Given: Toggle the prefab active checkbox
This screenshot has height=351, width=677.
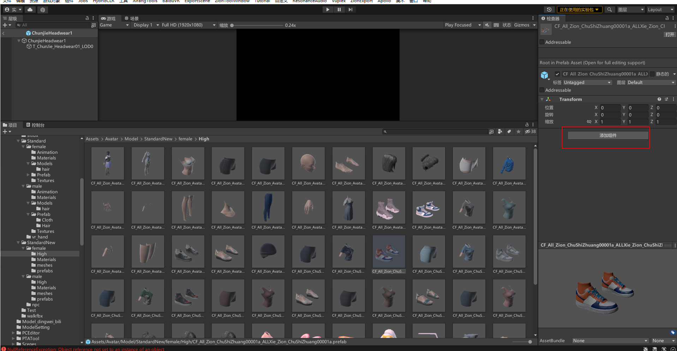Looking at the screenshot, I should [x=557, y=74].
